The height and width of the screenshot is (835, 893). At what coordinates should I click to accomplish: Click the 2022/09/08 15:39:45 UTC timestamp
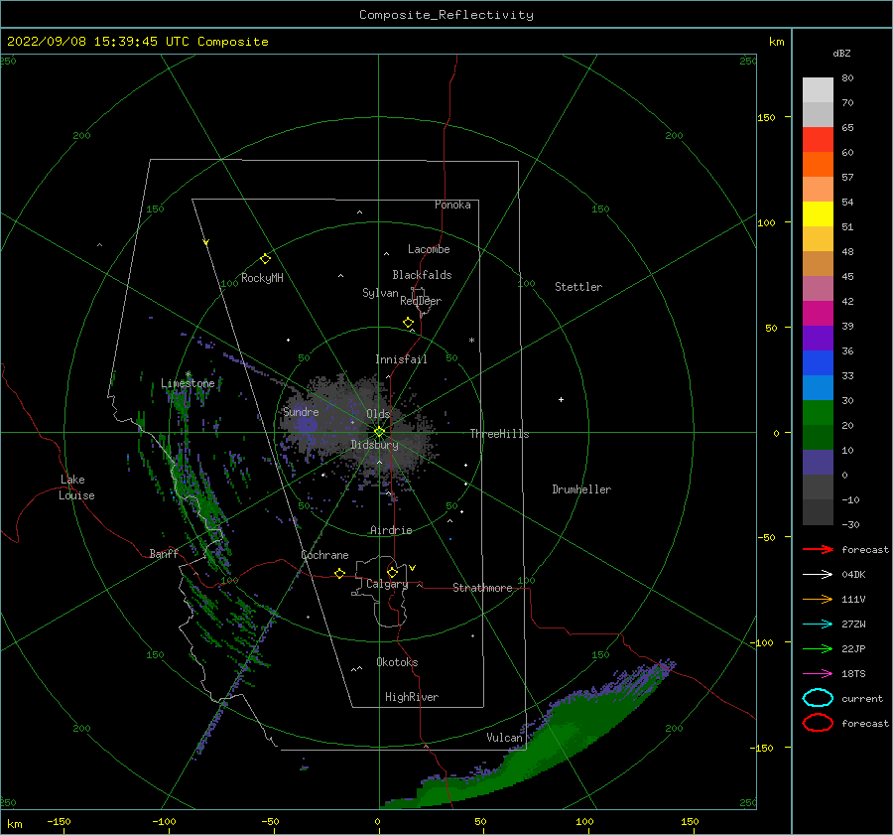[x=98, y=41]
